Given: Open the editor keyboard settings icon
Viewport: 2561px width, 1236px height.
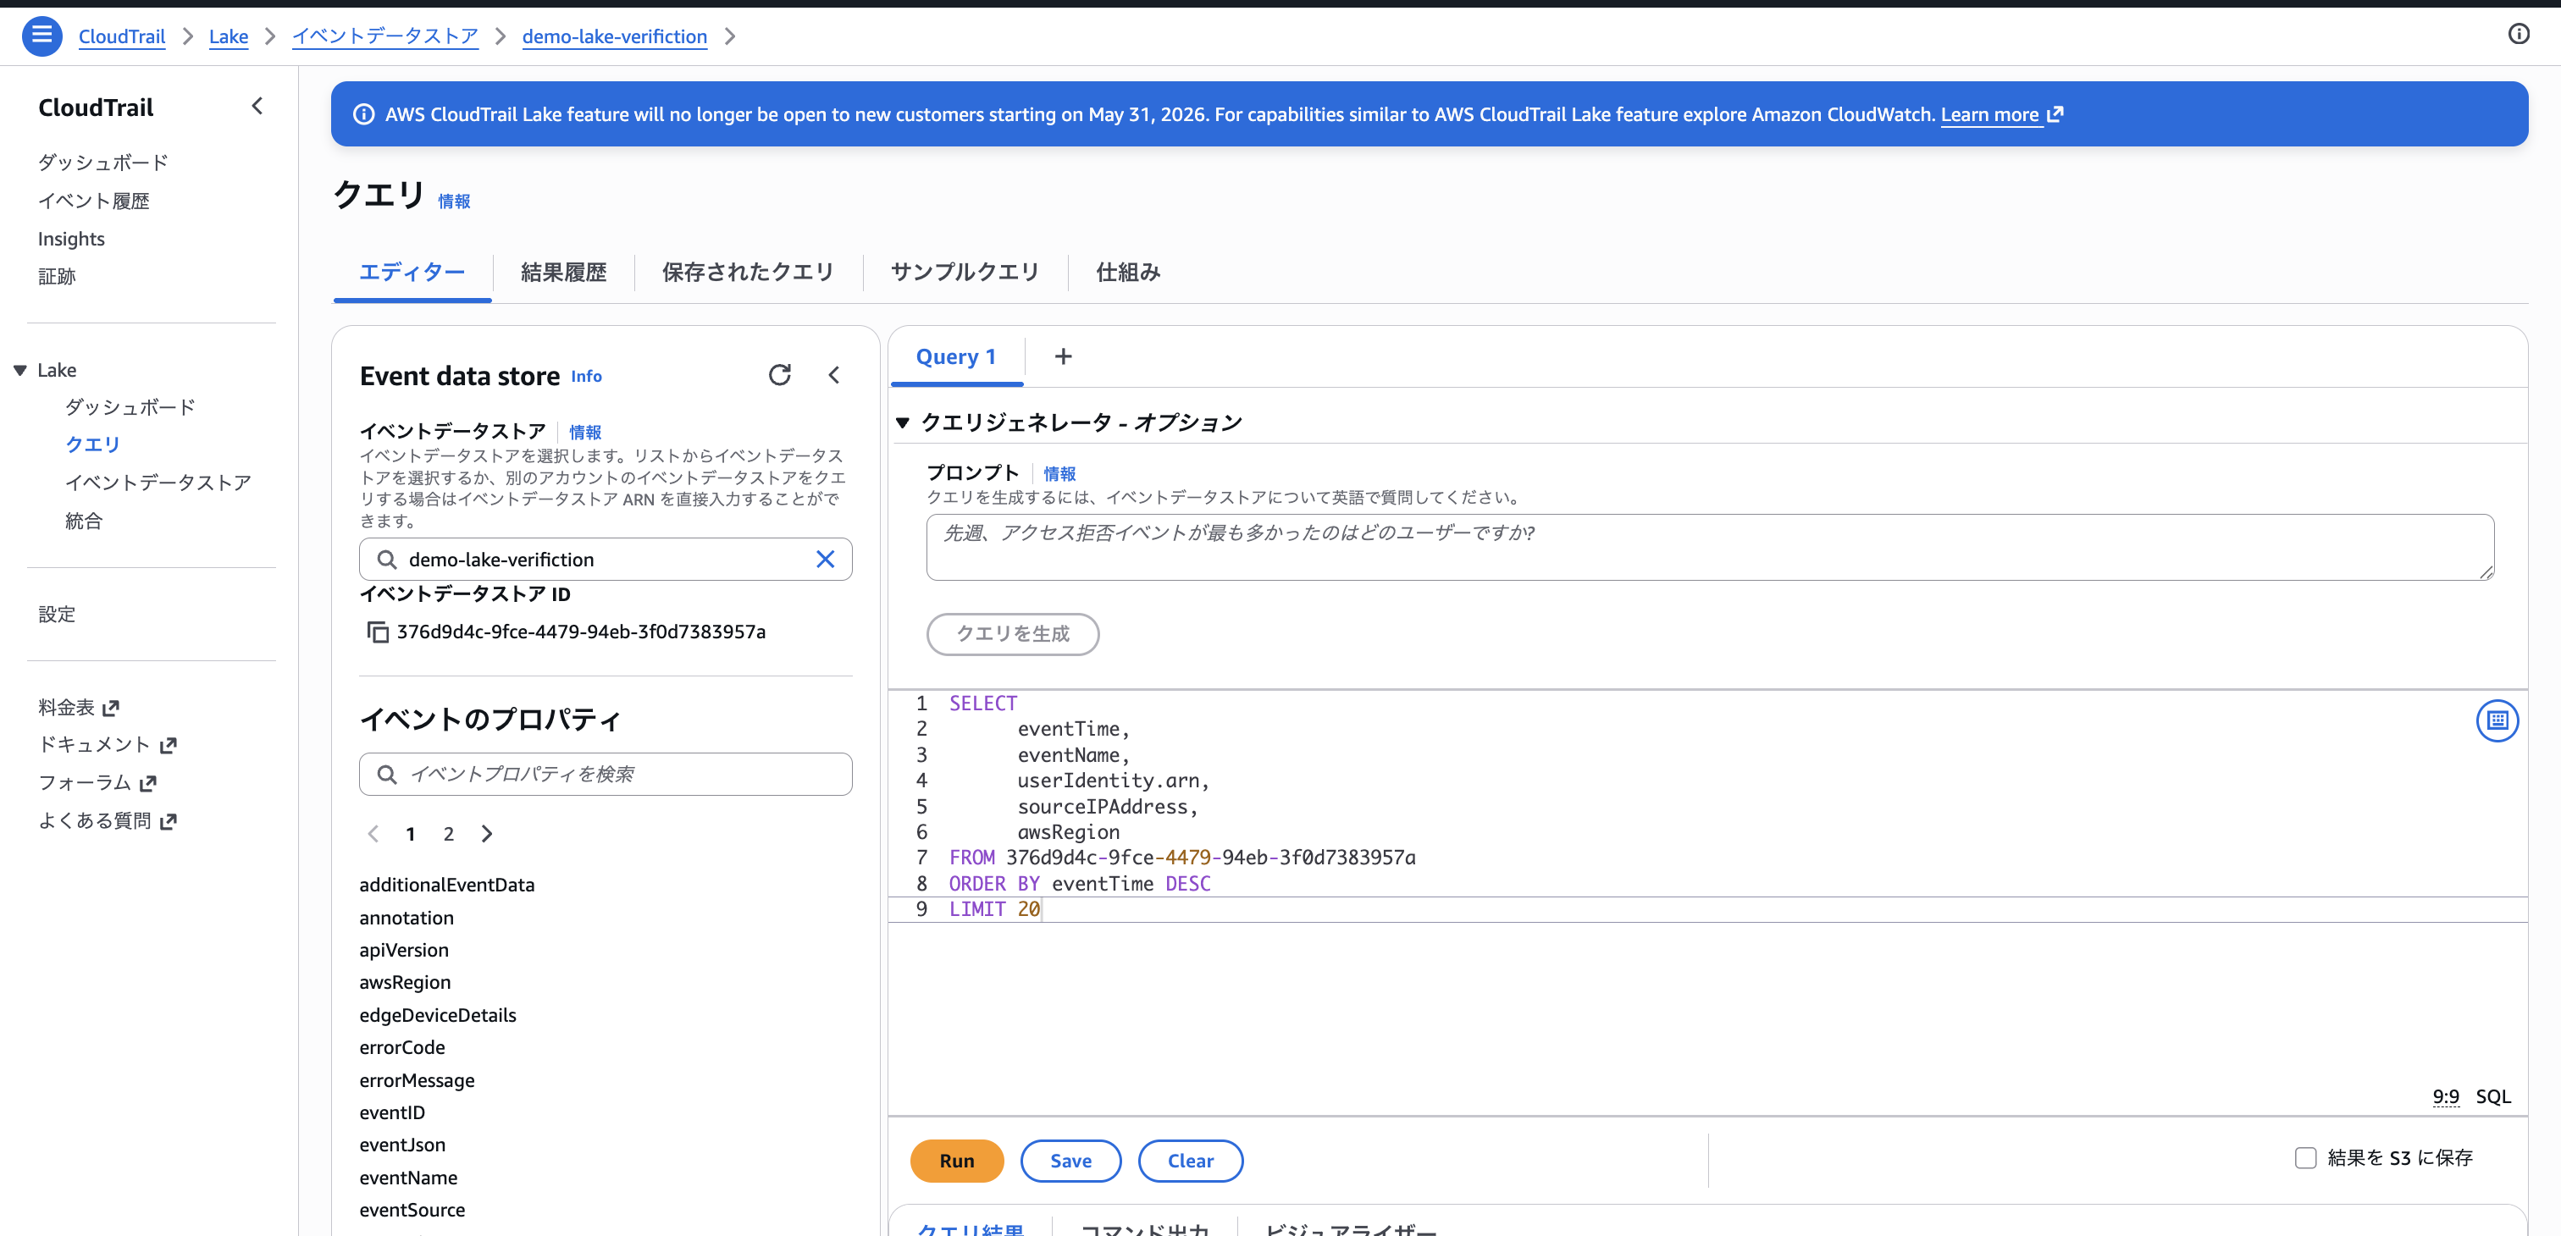Looking at the screenshot, I should [x=2497, y=720].
